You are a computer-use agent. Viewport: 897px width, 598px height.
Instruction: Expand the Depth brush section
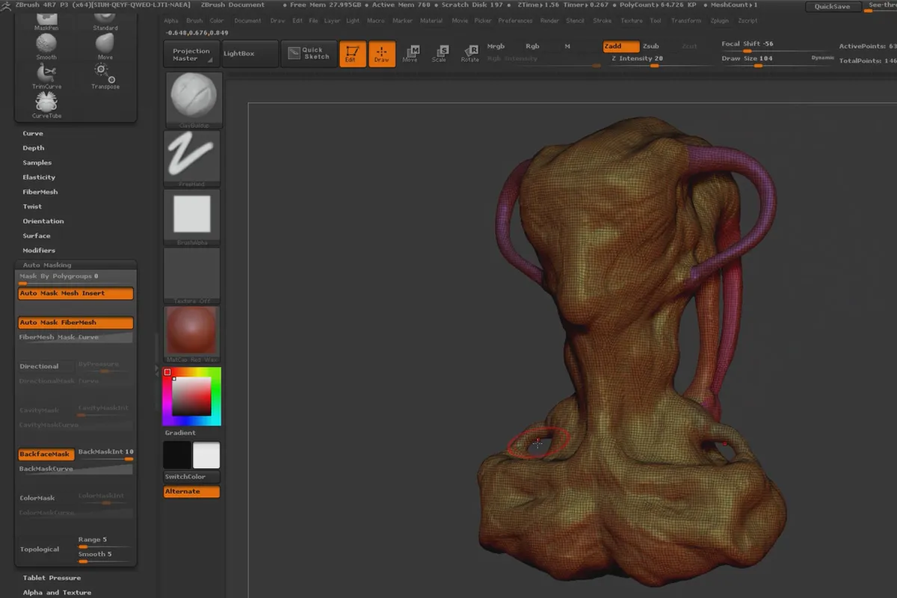(x=34, y=148)
